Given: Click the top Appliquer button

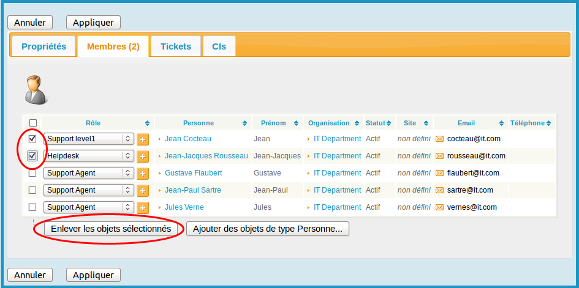Looking at the screenshot, I should pos(93,22).
